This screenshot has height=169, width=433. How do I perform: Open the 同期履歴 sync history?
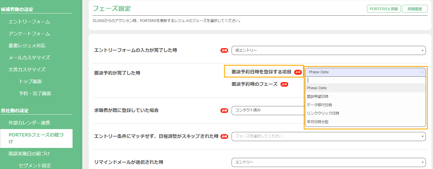coord(415,9)
